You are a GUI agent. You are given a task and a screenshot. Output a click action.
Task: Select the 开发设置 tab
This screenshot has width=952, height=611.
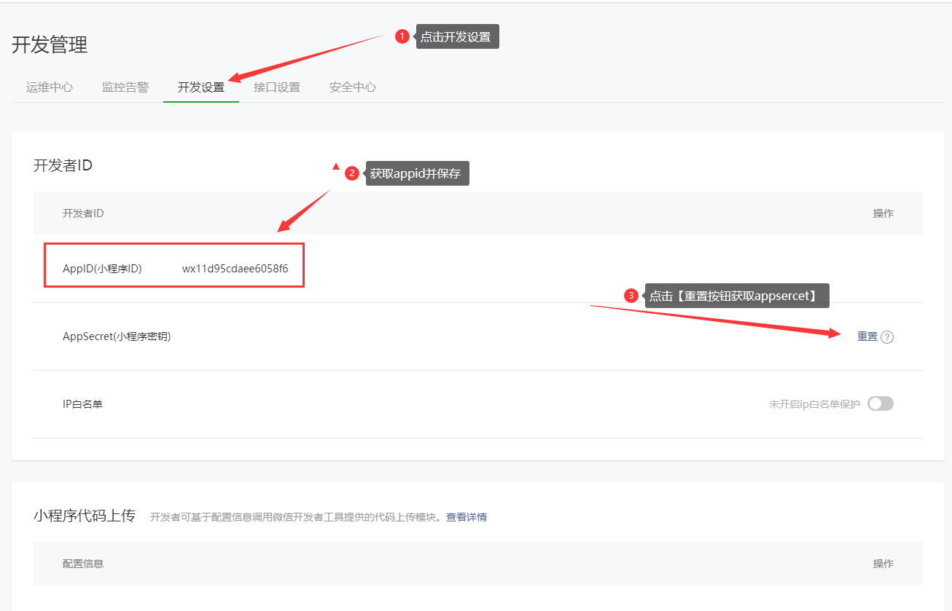point(201,87)
